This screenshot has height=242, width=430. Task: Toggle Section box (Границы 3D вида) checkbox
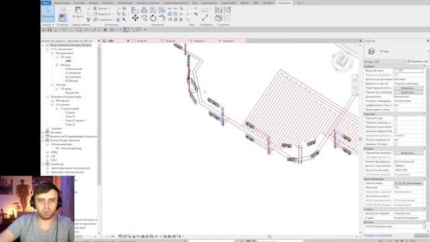(x=396, y=144)
